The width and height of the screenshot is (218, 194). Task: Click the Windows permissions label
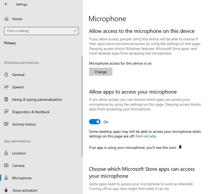21,63
